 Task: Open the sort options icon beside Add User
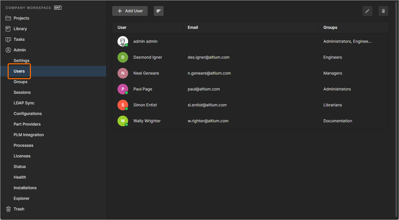(158, 11)
